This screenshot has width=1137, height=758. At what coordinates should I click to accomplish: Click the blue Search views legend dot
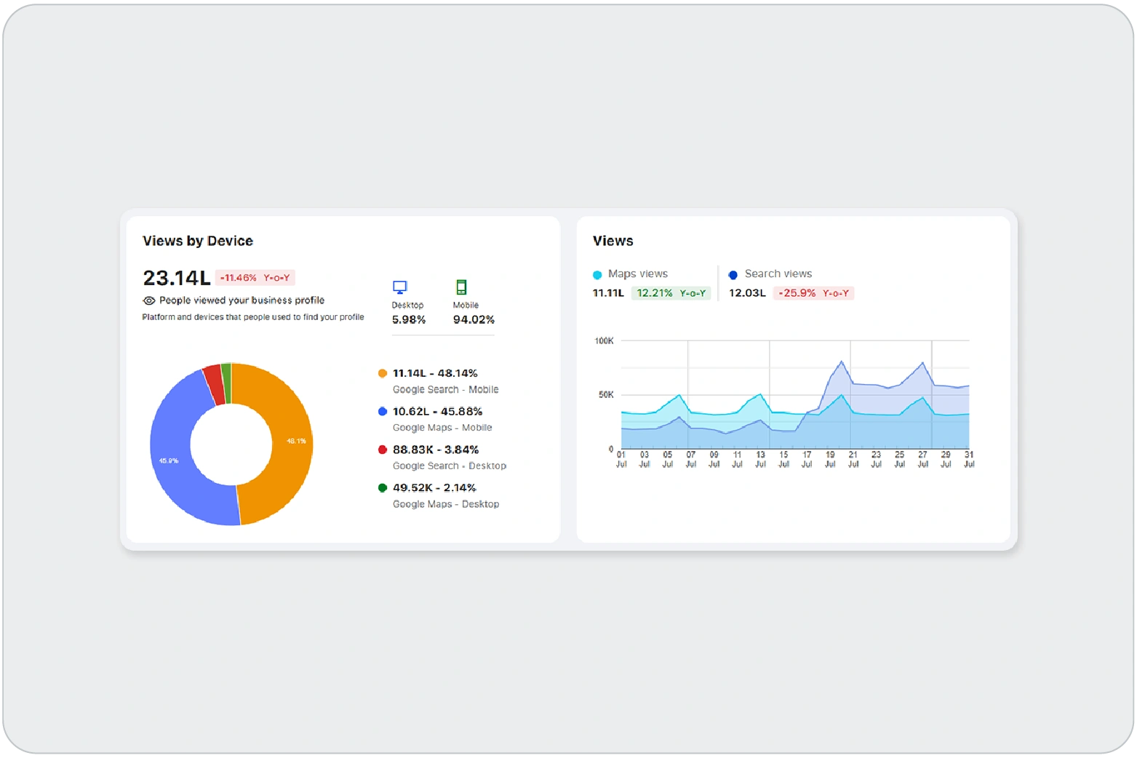[733, 275]
